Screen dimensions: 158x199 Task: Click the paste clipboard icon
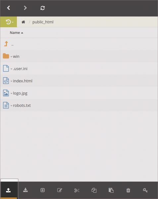pos(111,190)
